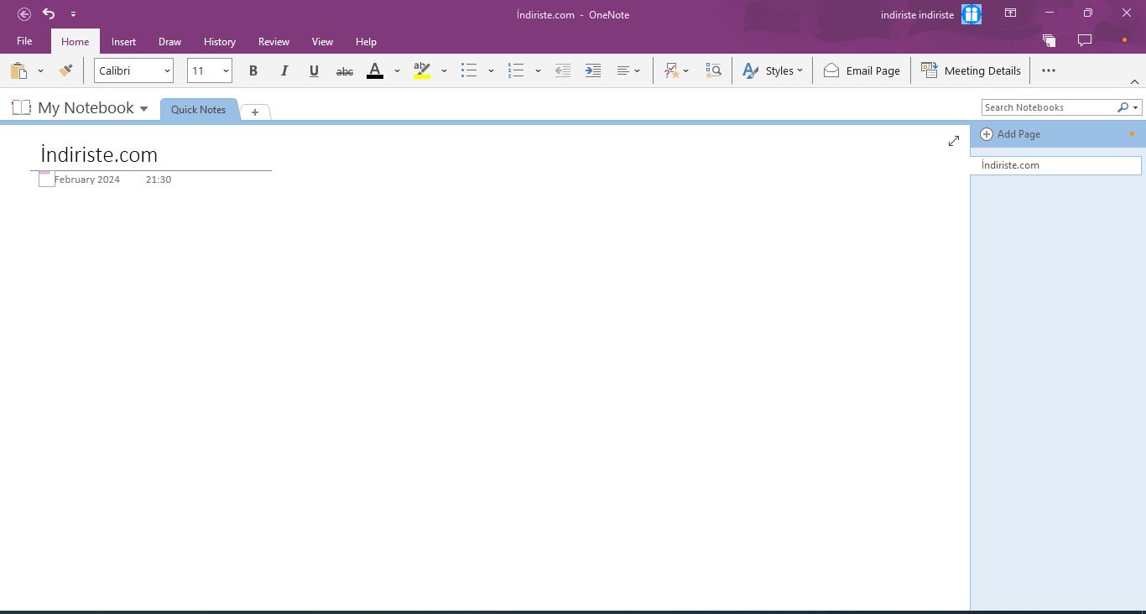Open the Styles gallery
The width and height of the screenshot is (1146, 614).
click(x=773, y=71)
